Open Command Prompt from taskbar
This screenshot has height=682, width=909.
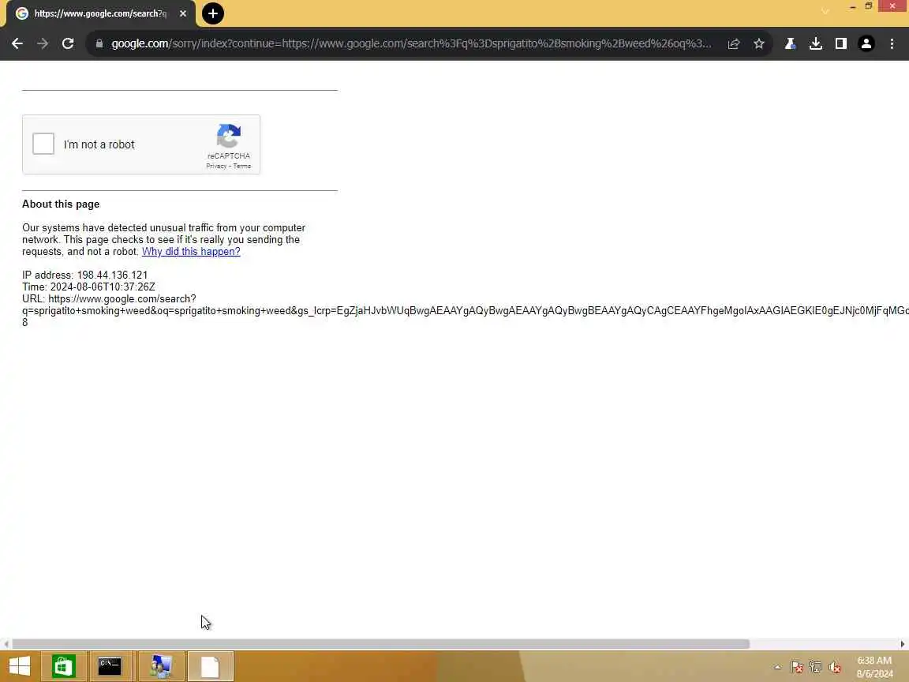(x=110, y=666)
